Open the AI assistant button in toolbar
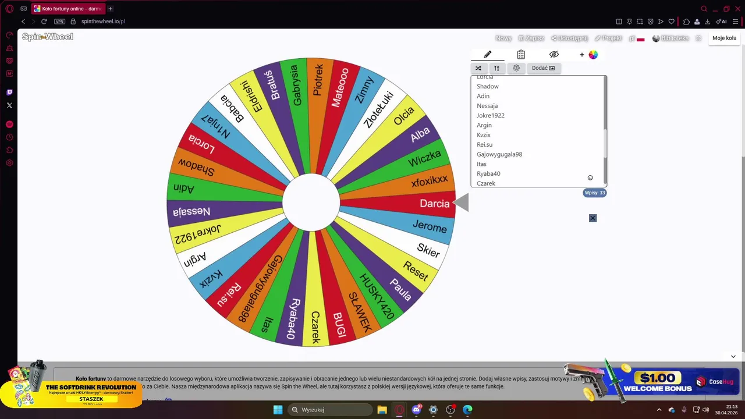The width and height of the screenshot is (745, 419). coord(721,22)
